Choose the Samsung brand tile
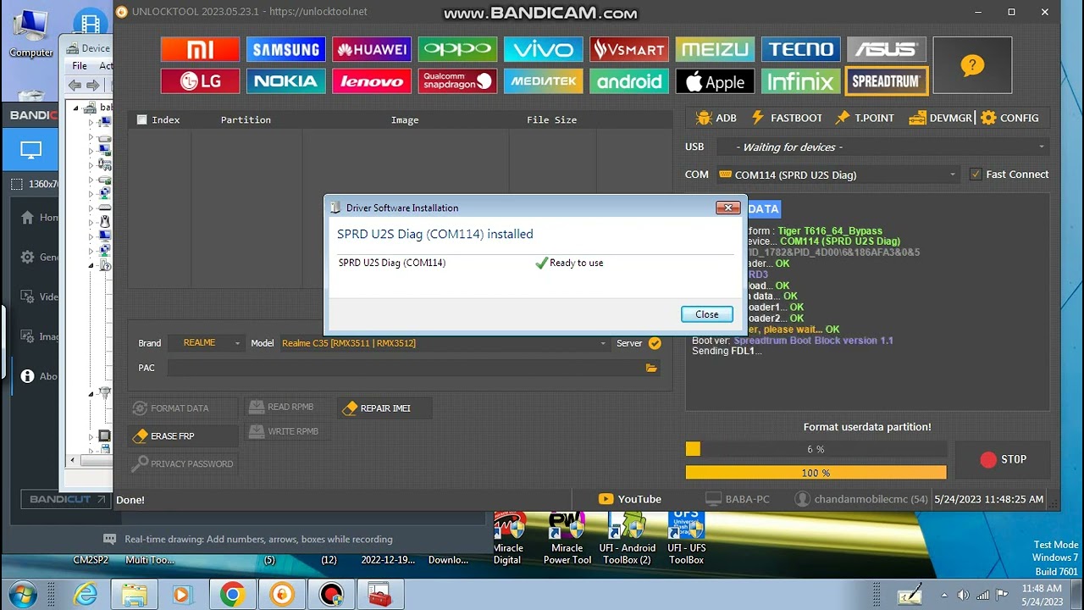The width and height of the screenshot is (1084, 610). [285, 49]
